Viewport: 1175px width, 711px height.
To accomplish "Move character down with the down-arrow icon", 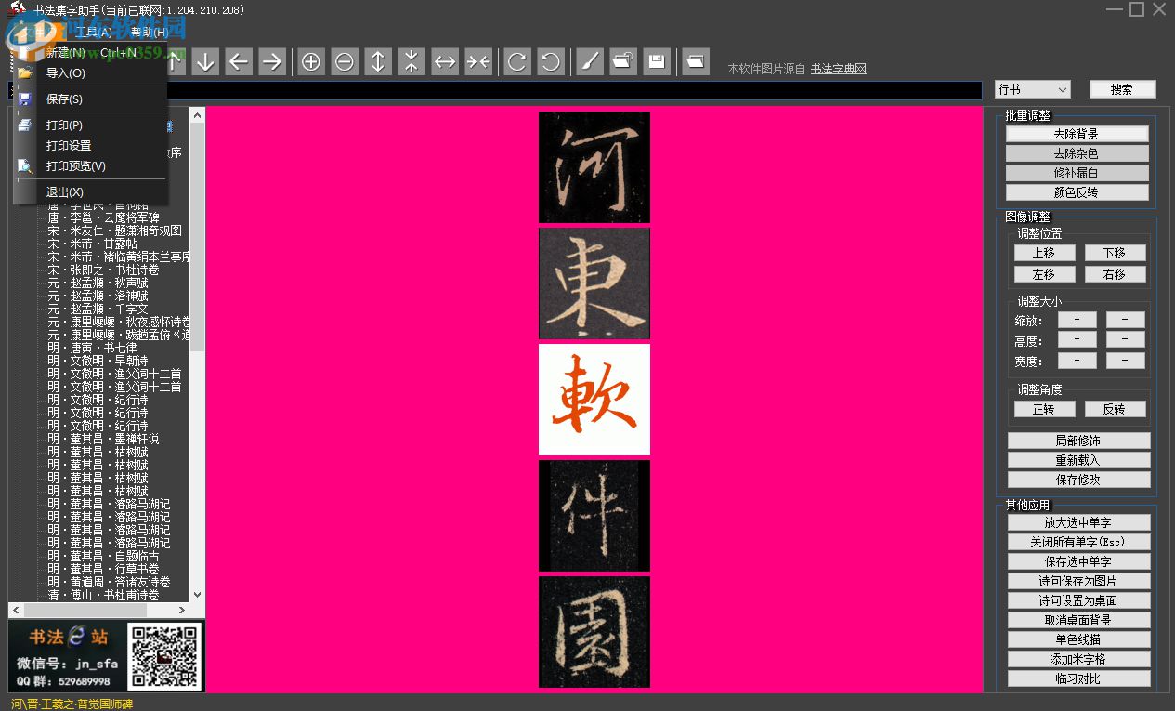I will pyautogui.click(x=205, y=61).
